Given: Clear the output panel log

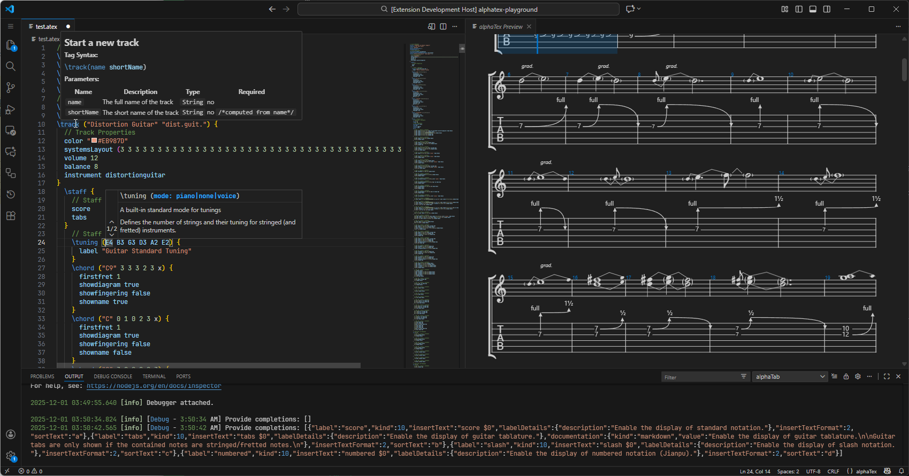Looking at the screenshot, I should (834, 377).
